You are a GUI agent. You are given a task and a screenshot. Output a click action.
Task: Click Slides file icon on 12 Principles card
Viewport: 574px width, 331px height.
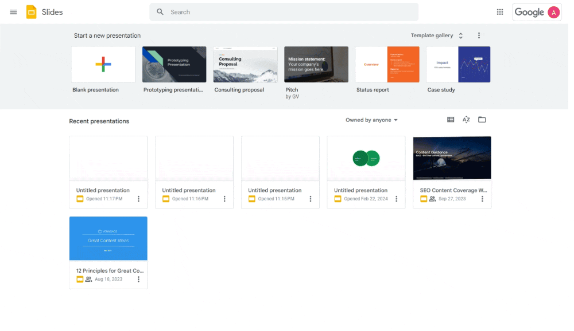80,279
